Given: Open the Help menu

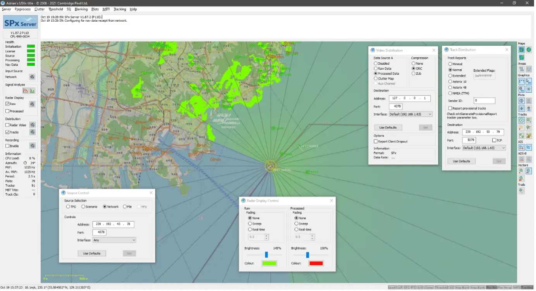Looking at the screenshot, I should tap(133, 9).
